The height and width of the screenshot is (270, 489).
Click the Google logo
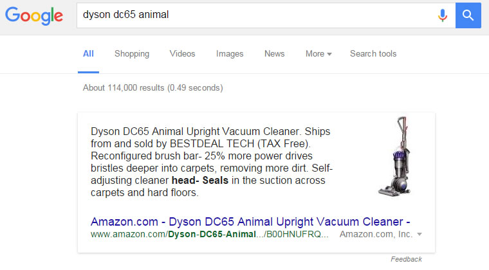tap(34, 15)
